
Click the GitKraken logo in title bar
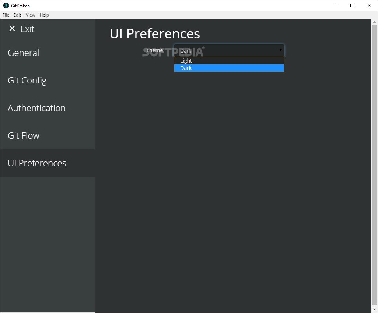coord(6,6)
